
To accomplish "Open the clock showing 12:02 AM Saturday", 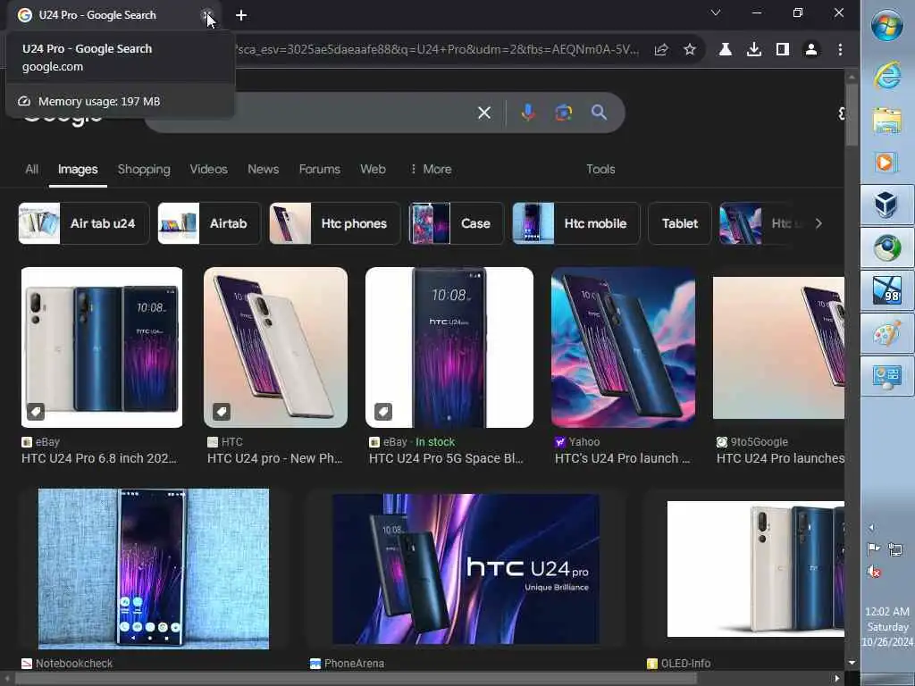I will coord(887,626).
